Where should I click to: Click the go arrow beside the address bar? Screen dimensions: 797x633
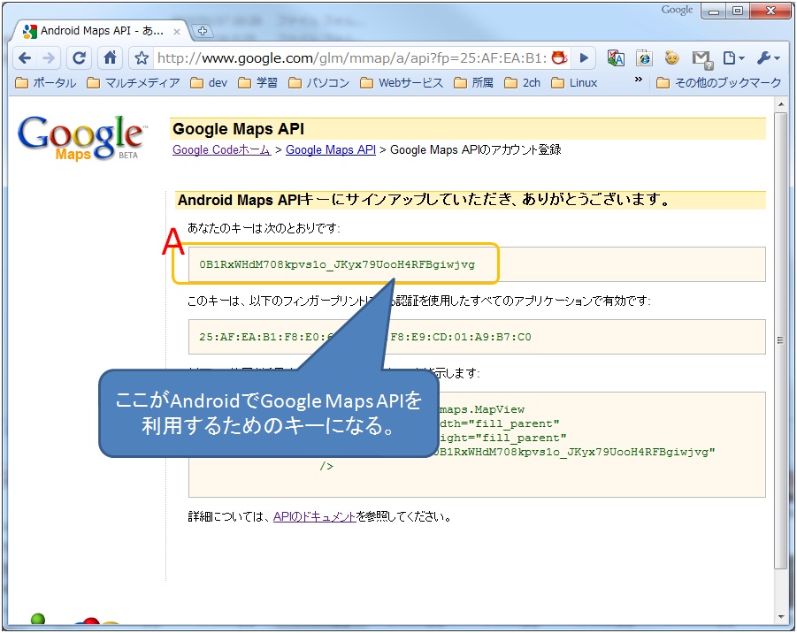tap(584, 58)
